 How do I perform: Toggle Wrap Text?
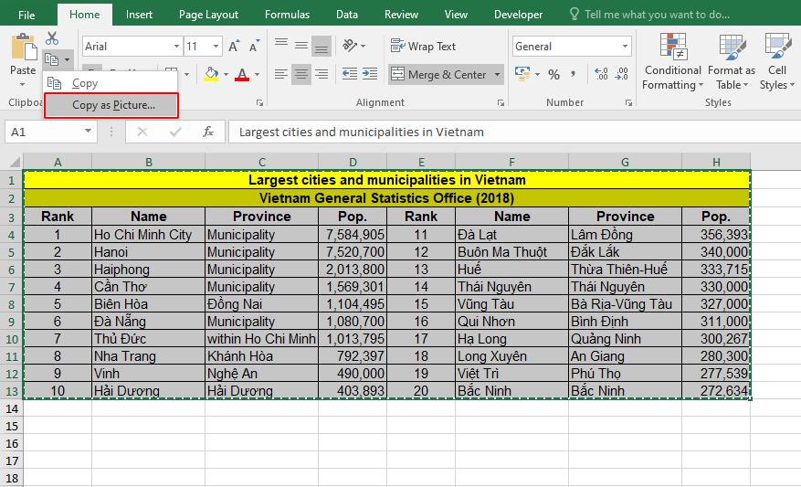pos(423,46)
